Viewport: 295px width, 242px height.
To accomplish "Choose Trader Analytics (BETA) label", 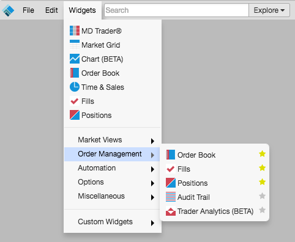I will point(215,211).
